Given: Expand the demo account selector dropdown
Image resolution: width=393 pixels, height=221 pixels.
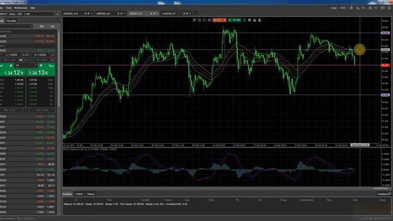Looking at the screenshot, I should coord(27,14).
